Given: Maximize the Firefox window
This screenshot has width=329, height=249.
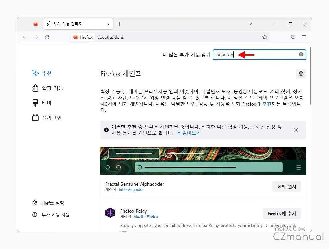Looking at the screenshot, I should click(290, 24).
